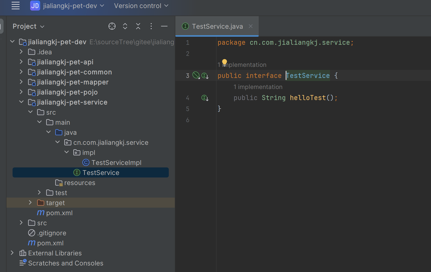Expand the jialiangkj-pet-mapper module
The image size is (431, 272).
point(21,82)
